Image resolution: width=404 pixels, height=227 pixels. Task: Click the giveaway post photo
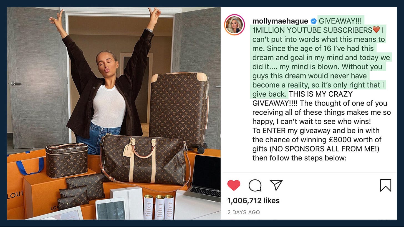114,113
